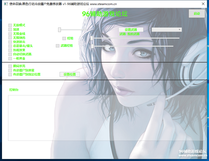Click the app icon in the title bar

pyautogui.click(x=5, y=4)
